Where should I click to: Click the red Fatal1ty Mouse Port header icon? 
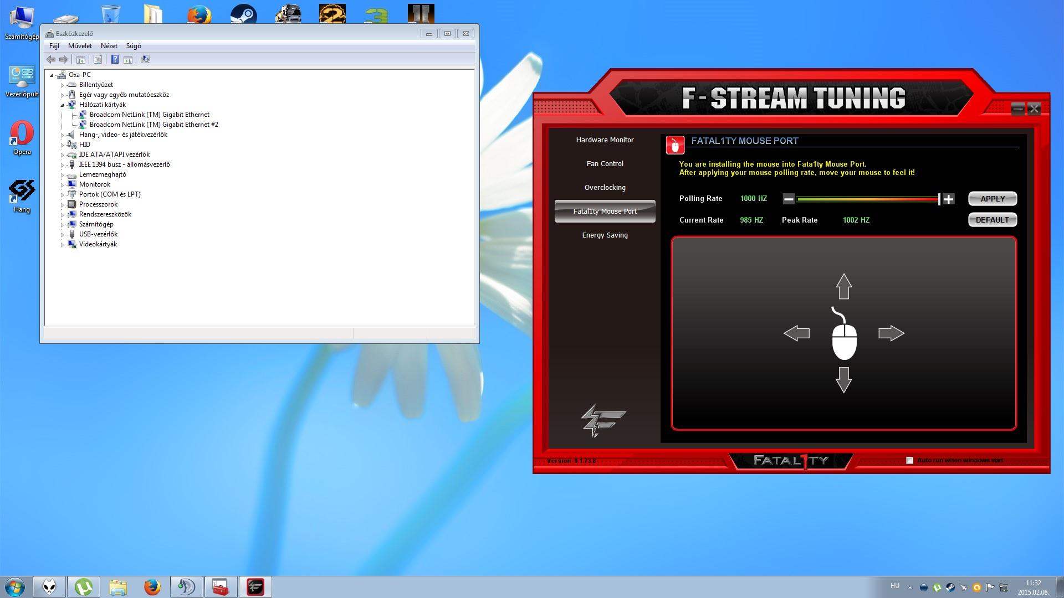click(x=675, y=145)
